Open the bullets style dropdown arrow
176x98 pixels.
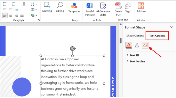pos(9,4)
